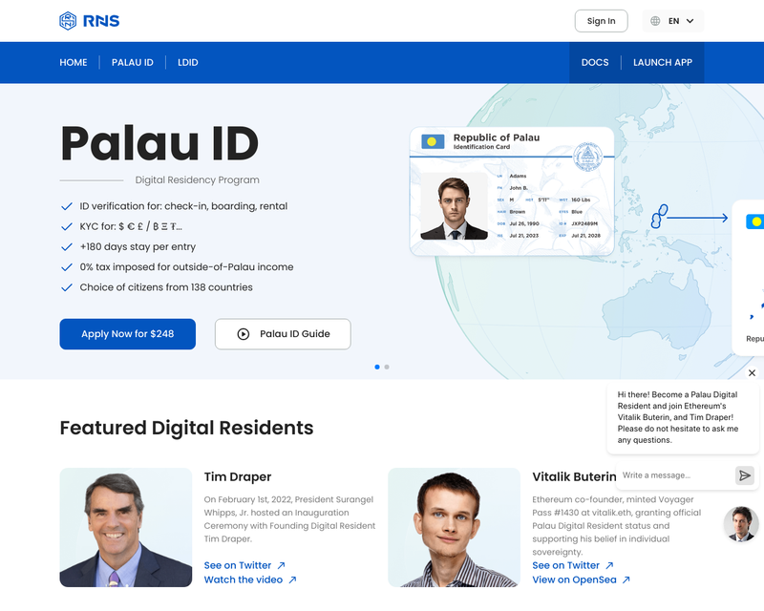Click the Palau flag on the ID card

click(x=433, y=141)
